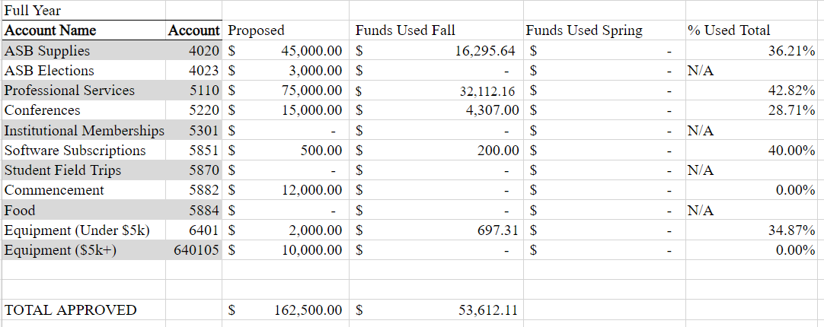
Task: Click the Student Field Trips cell
Action: [84, 170]
